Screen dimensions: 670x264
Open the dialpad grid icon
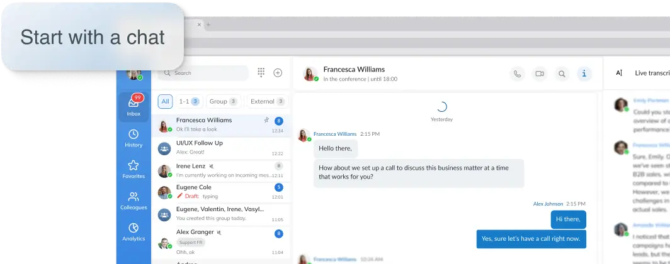[261, 73]
